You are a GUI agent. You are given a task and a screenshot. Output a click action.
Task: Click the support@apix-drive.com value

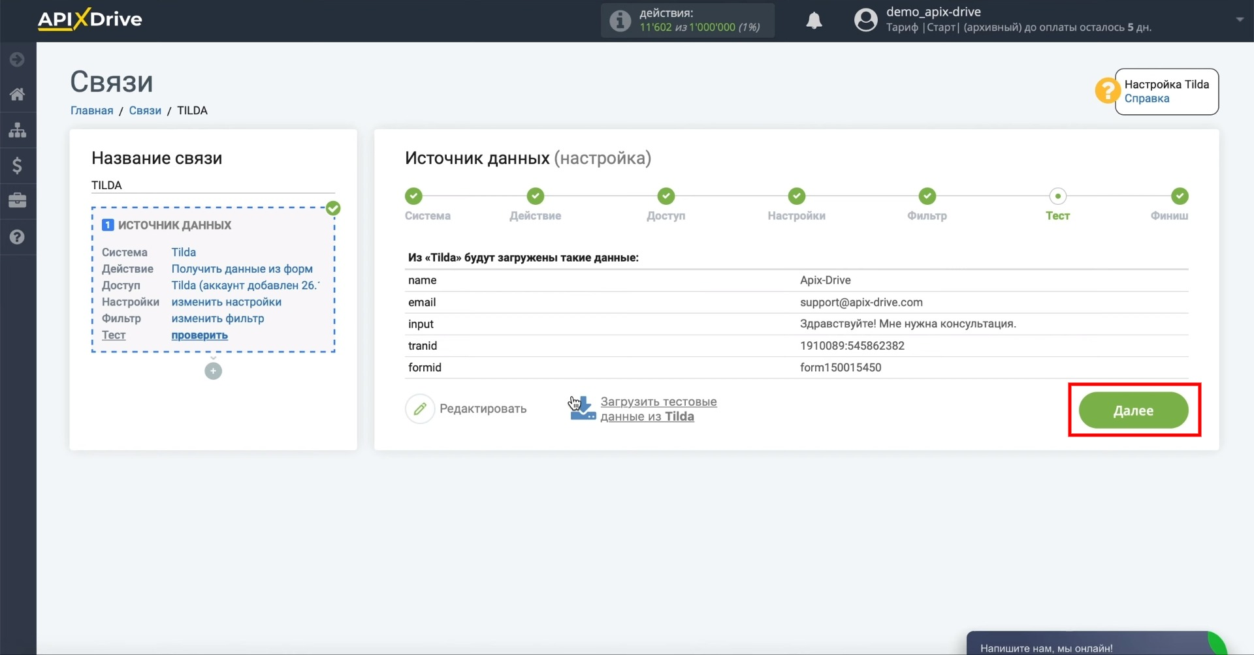coord(861,302)
